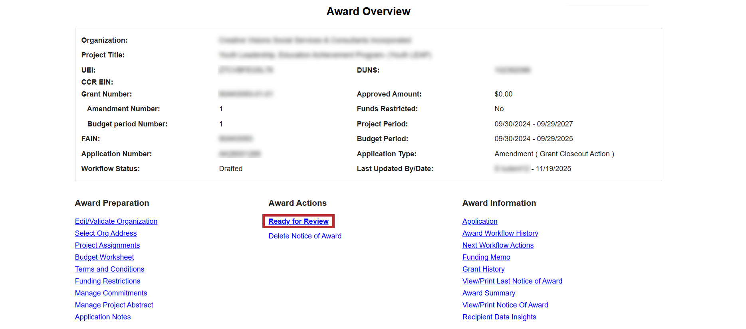
Task: Click the Application link under Award Information
Action: (x=480, y=221)
